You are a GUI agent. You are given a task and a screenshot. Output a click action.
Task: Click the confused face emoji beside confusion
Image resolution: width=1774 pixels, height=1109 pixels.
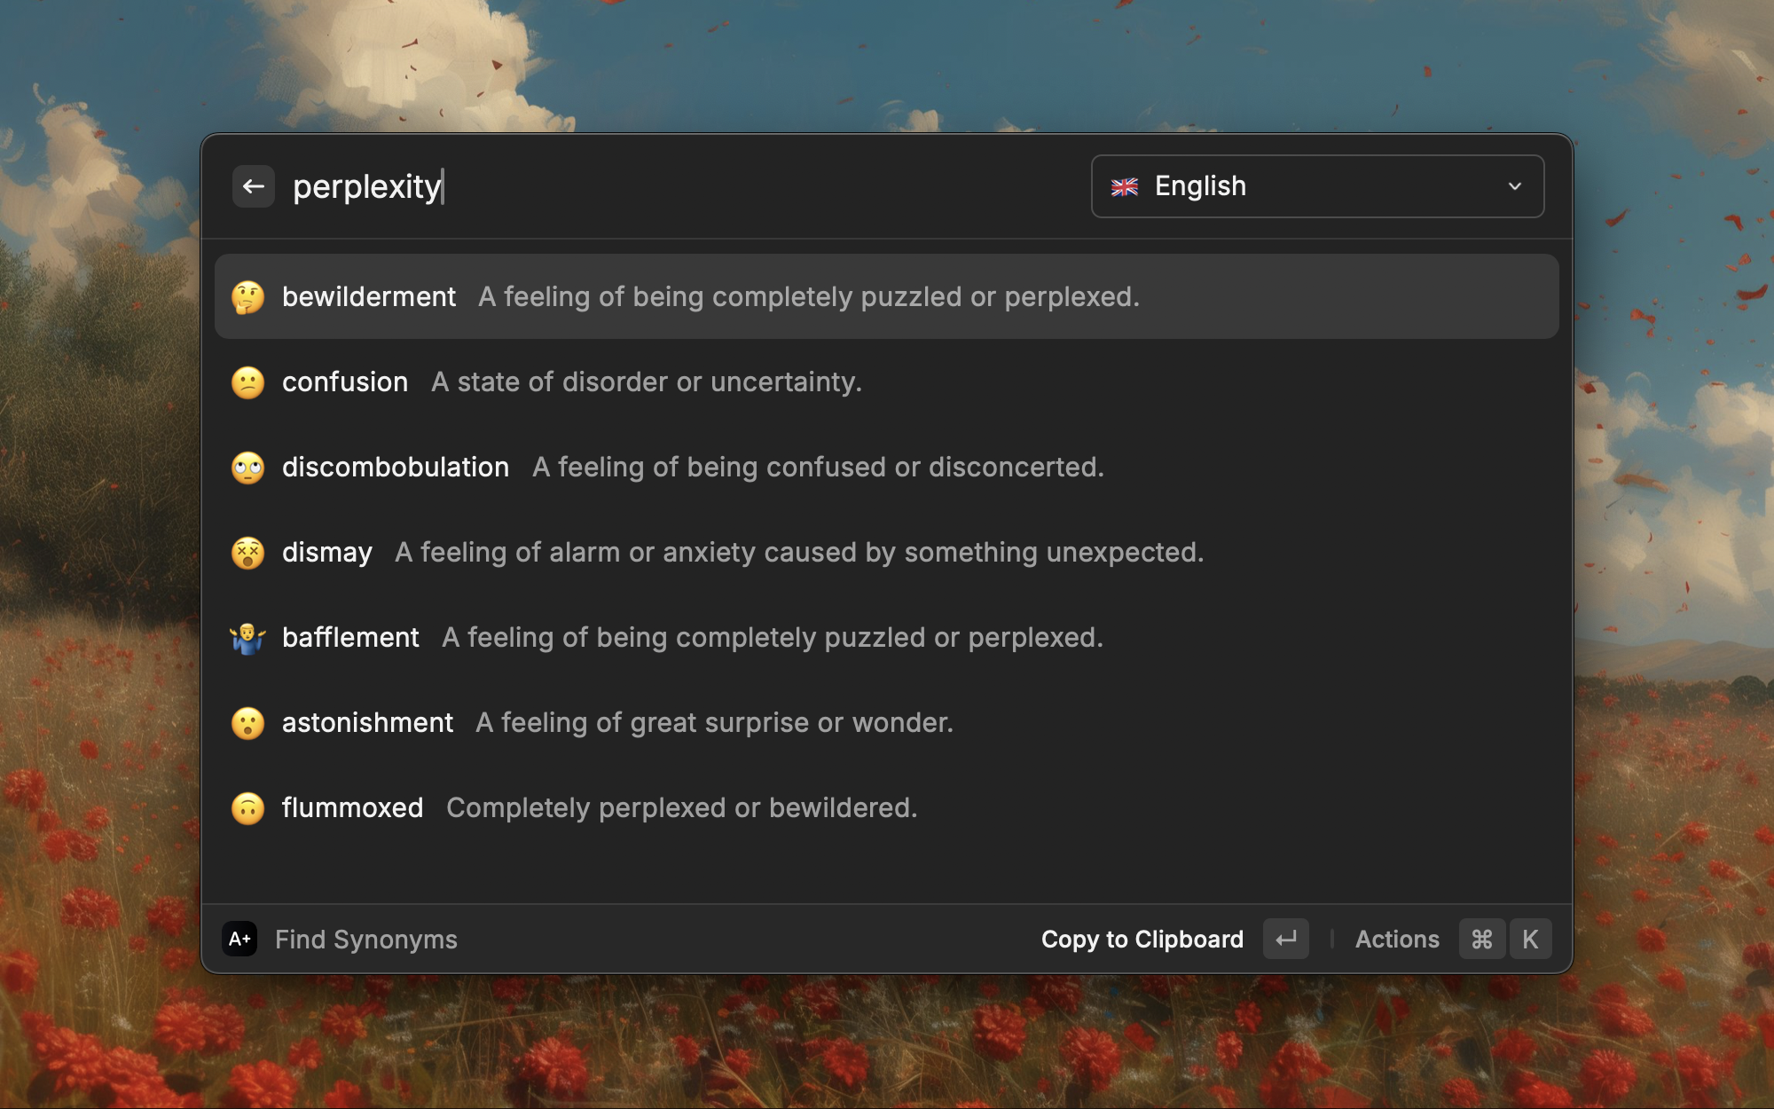(x=248, y=382)
